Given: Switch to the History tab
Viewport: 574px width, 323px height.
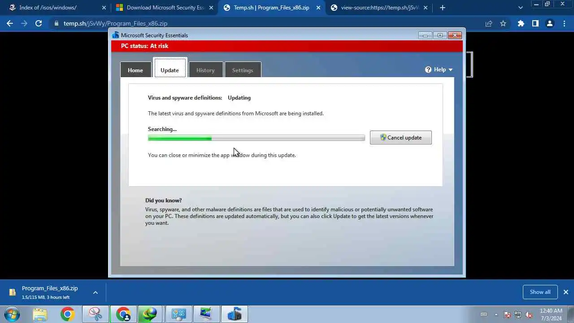Looking at the screenshot, I should 205,70.
